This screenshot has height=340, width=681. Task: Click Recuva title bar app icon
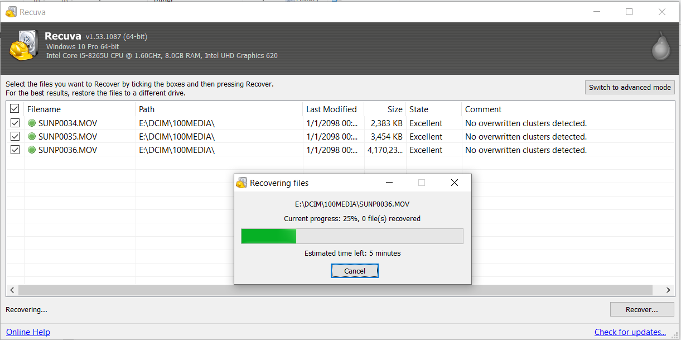(x=11, y=12)
